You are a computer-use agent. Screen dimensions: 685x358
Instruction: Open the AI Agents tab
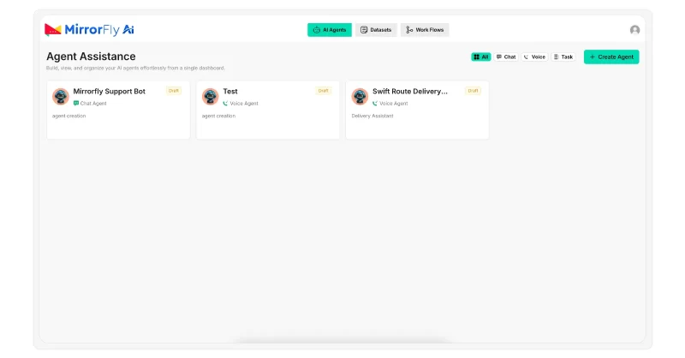(x=330, y=30)
